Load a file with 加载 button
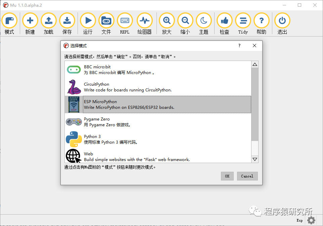This screenshot has height=226, width=323. pyautogui.click(x=49, y=24)
